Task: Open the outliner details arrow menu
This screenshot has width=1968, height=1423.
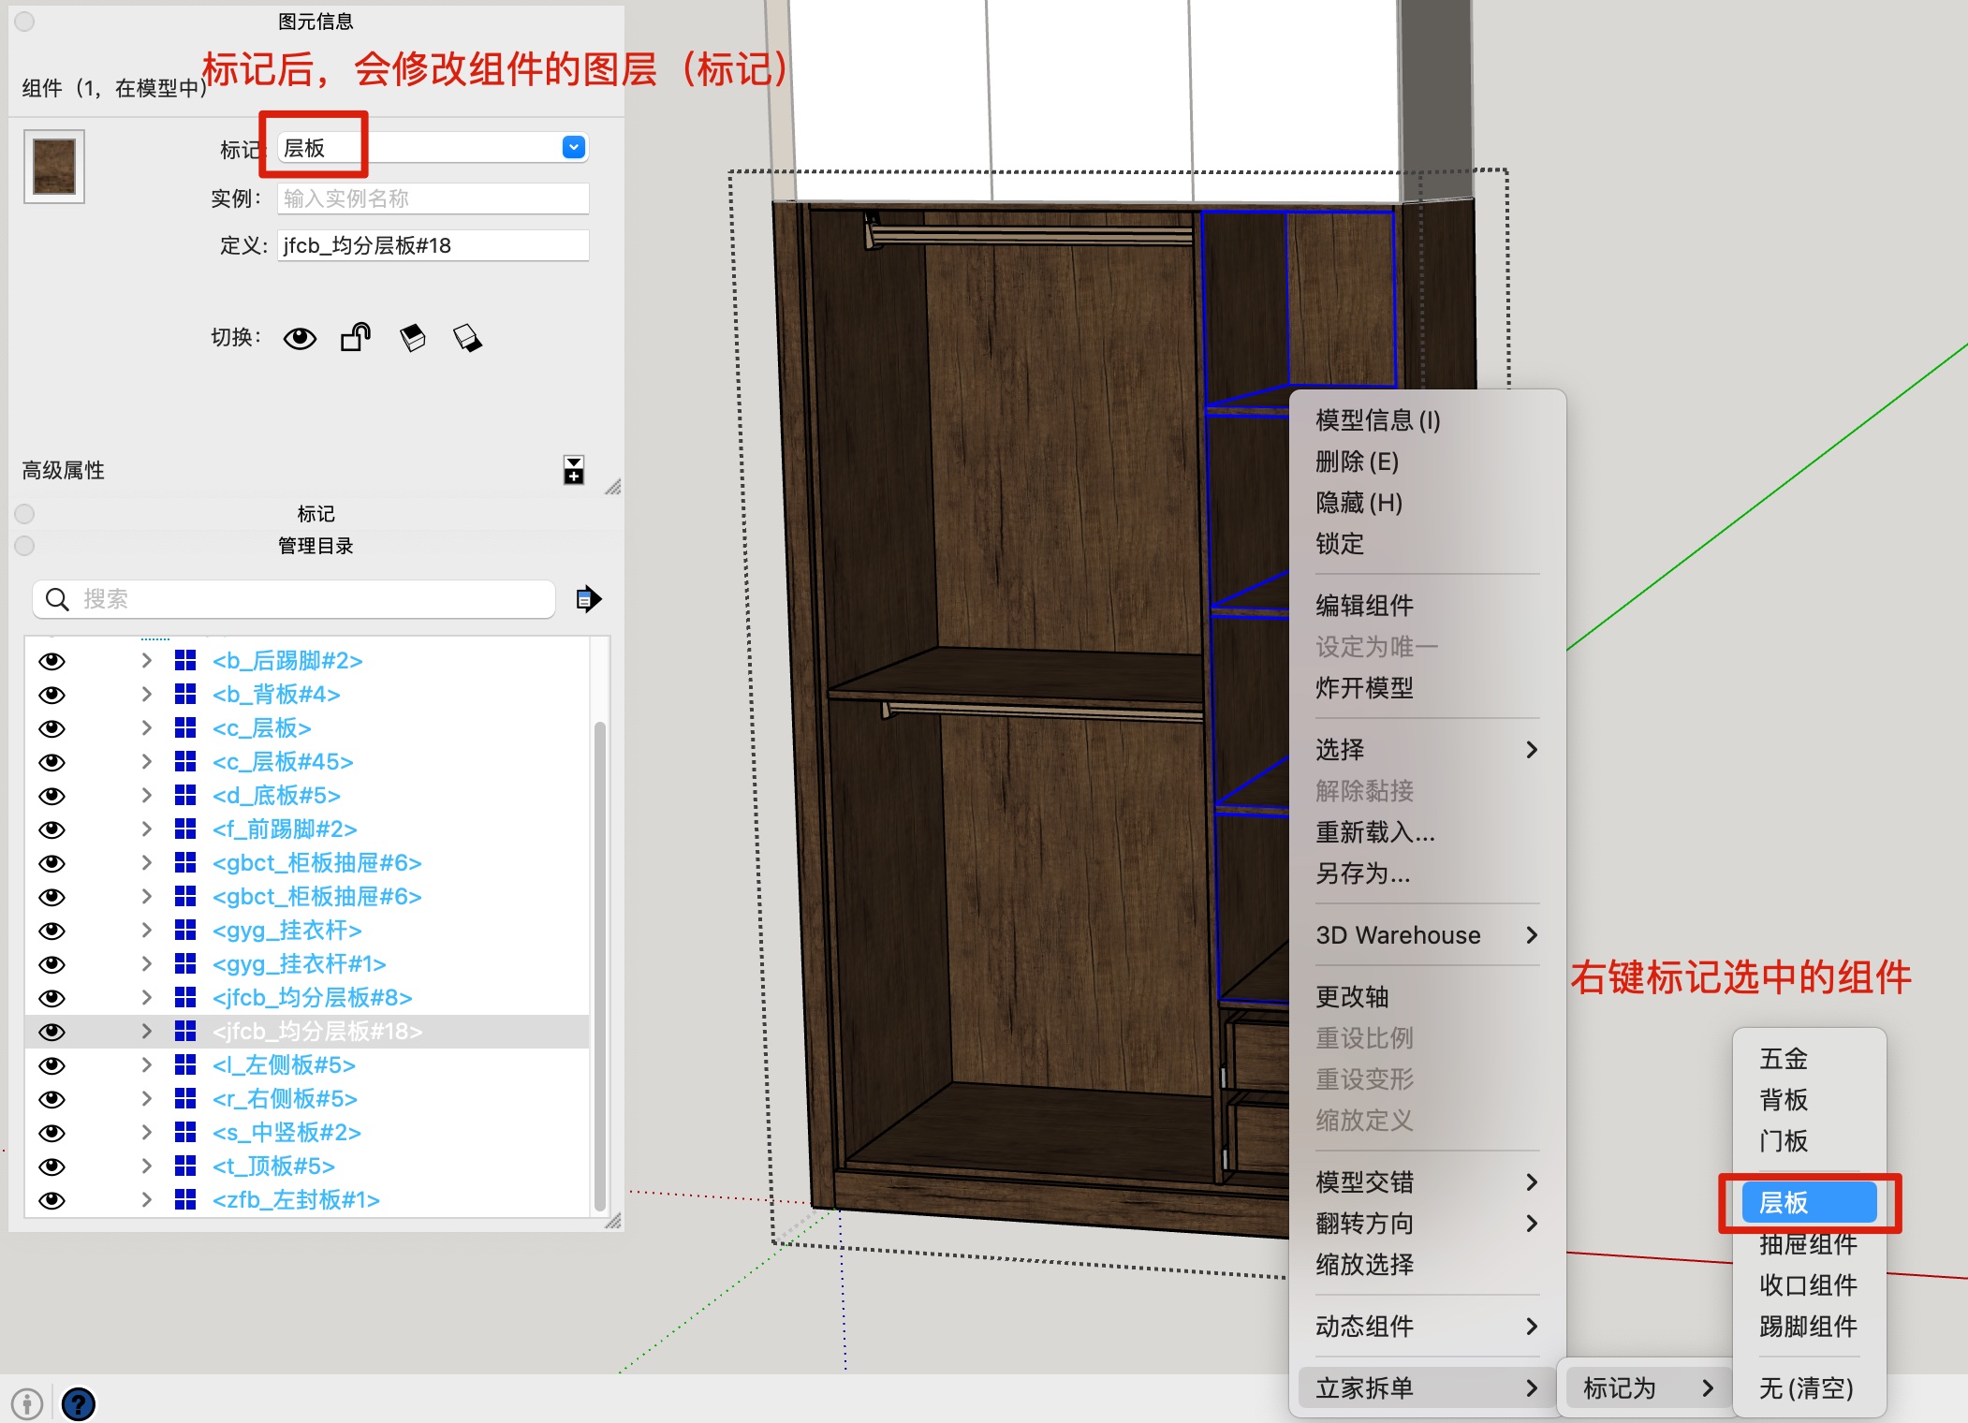Action: click(588, 599)
